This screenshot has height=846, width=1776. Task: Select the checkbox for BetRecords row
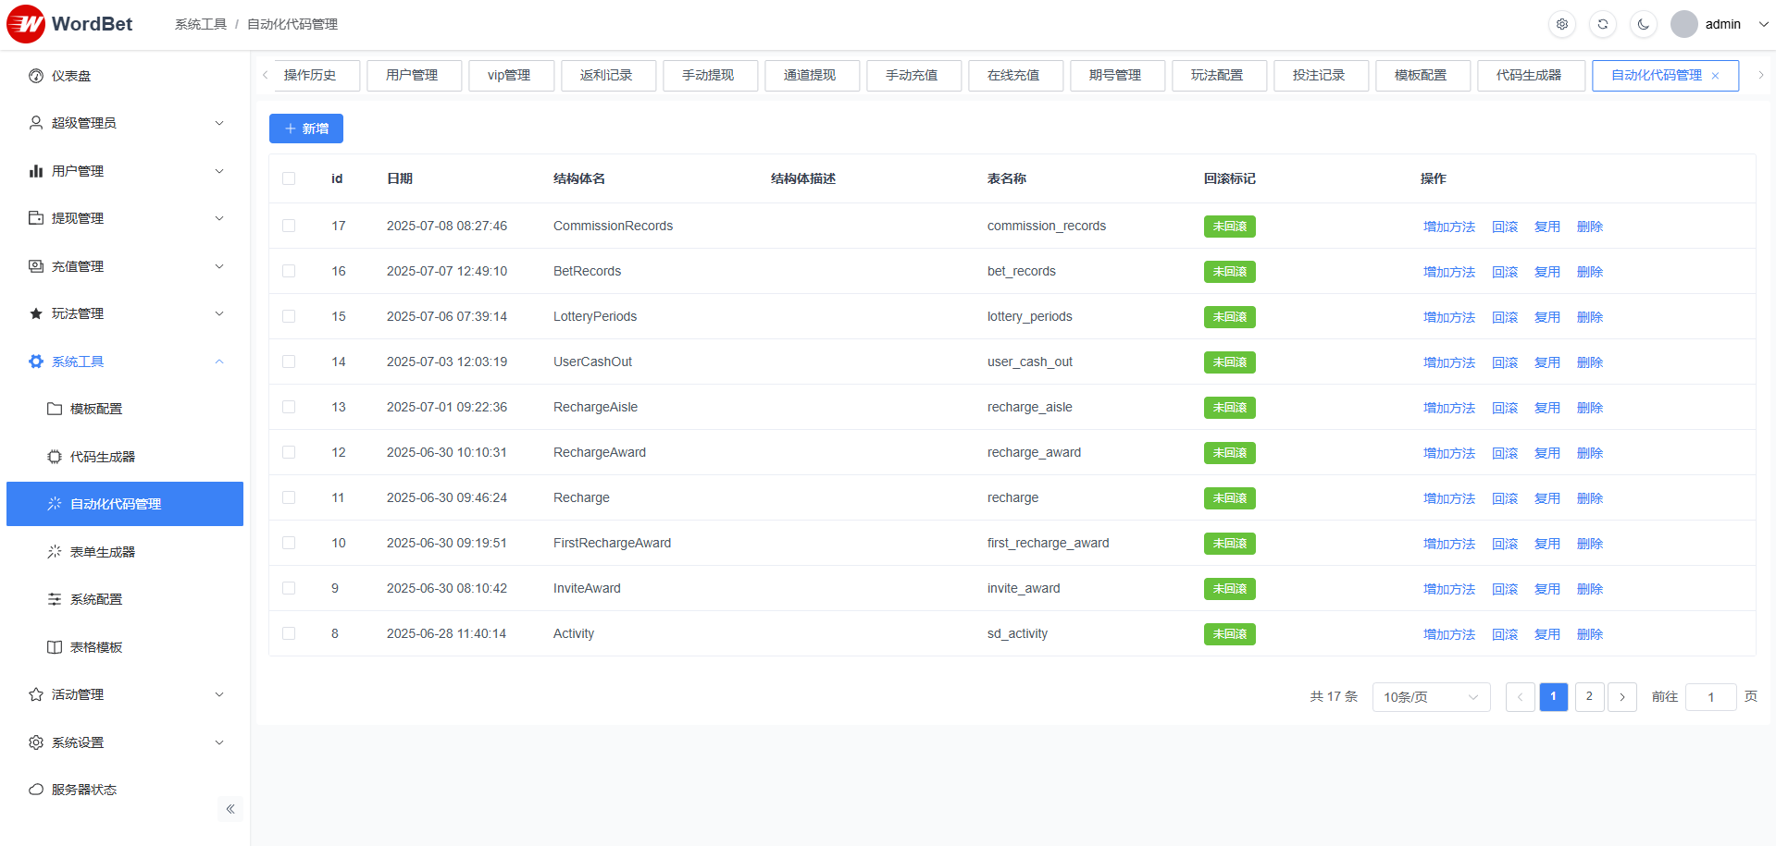[x=289, y=271]
